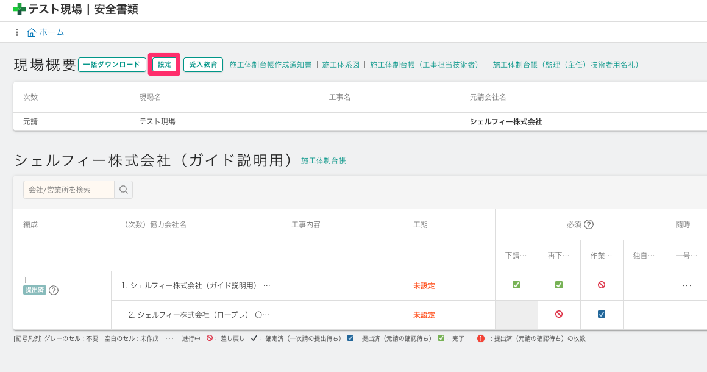
Task: Click rejected icon in first row 作業 column
Action: 602,285
